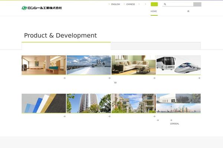The height and width of the screenshot is (148, 223).
Task: Click the magnifier search icon
Action: click(165, 4)
